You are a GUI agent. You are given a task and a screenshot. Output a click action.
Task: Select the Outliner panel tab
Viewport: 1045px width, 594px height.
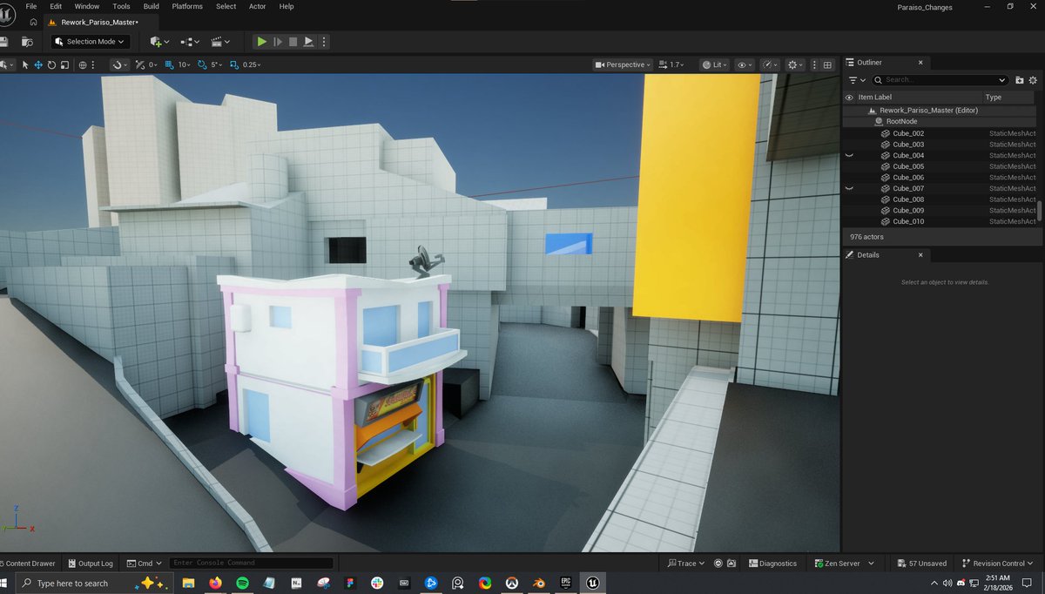point(869,63)
